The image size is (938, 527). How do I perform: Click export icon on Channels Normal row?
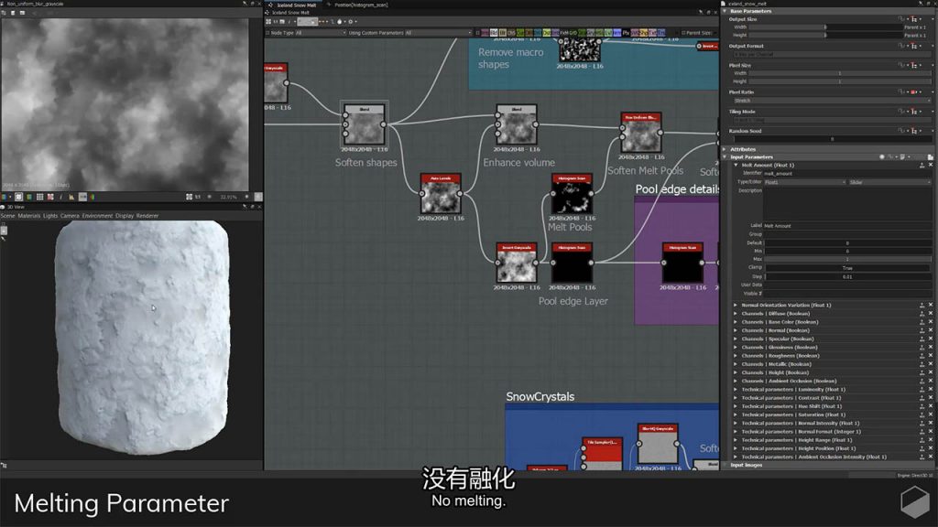[x=922, y=329]
